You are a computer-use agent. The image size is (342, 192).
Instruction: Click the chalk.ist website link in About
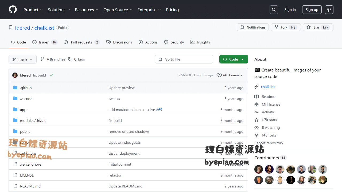[x=268, y=87]
